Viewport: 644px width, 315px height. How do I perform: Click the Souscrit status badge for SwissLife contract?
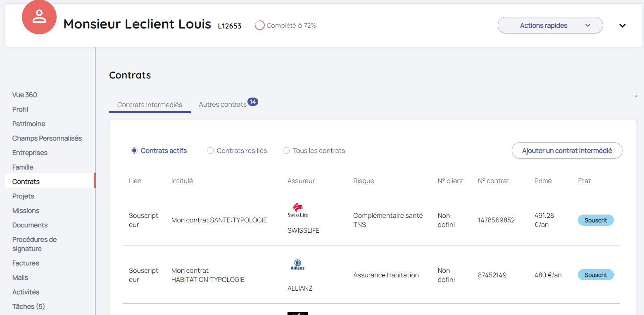coord(595,220)
